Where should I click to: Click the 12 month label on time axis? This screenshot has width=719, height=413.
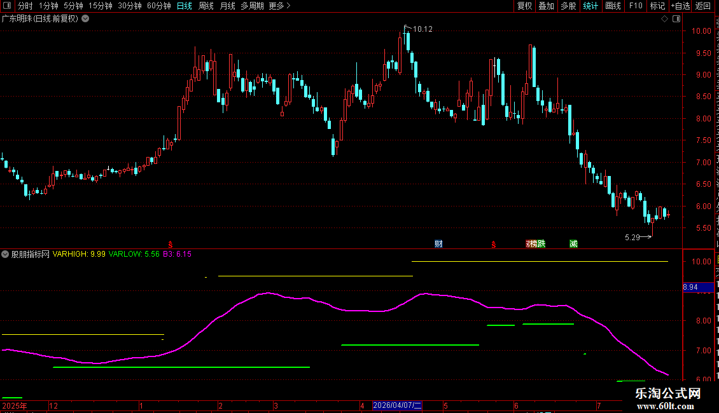tap(53, 405)
